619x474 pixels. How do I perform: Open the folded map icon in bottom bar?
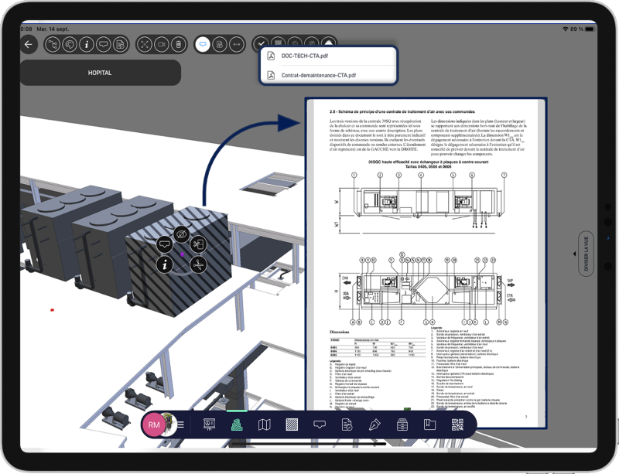pos(264,425)
